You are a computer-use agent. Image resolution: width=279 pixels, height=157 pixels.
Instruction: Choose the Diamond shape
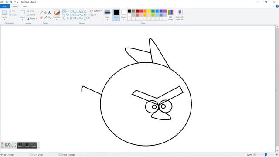coord(68,14)
